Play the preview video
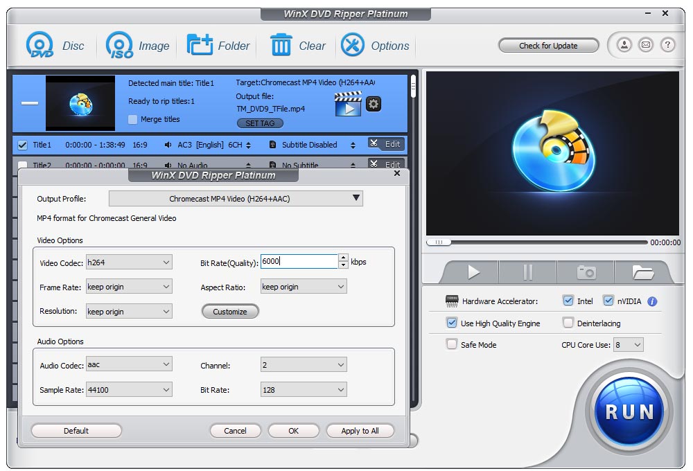693x471 pixels. (473, 272)
